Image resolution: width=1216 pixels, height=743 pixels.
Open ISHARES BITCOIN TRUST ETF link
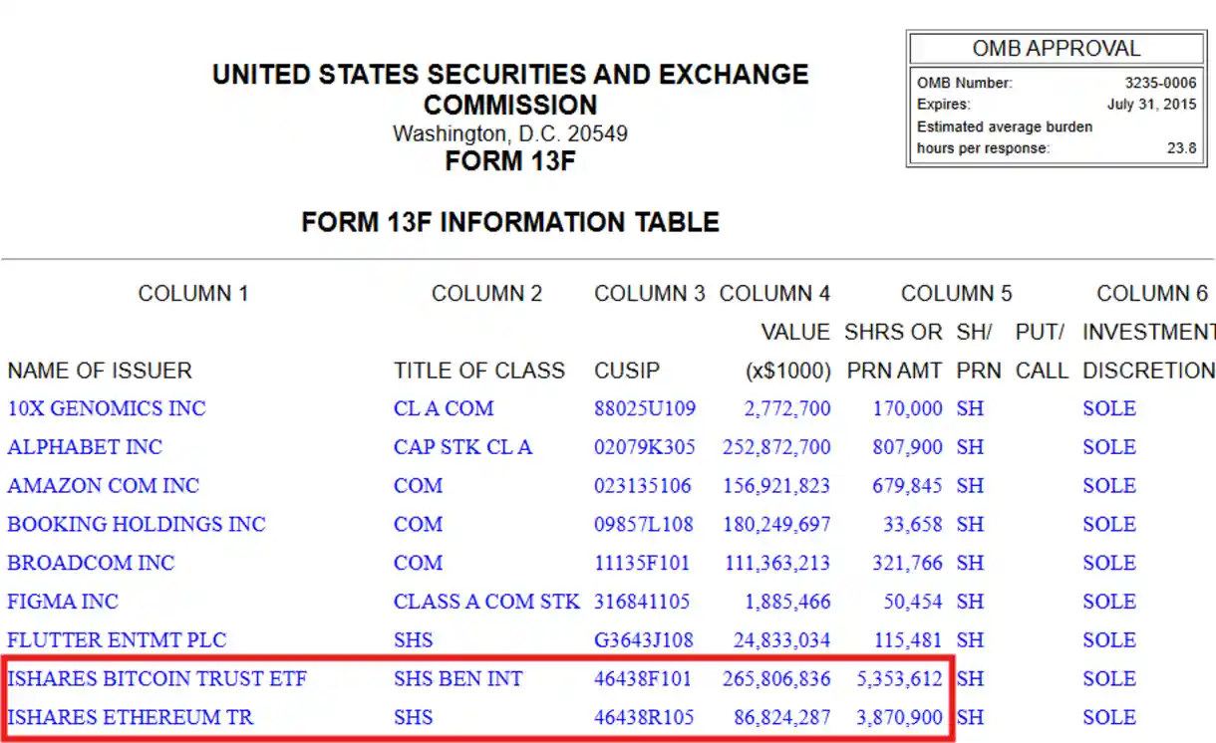156,679
